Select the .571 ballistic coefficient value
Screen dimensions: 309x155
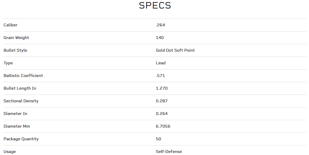160,76
